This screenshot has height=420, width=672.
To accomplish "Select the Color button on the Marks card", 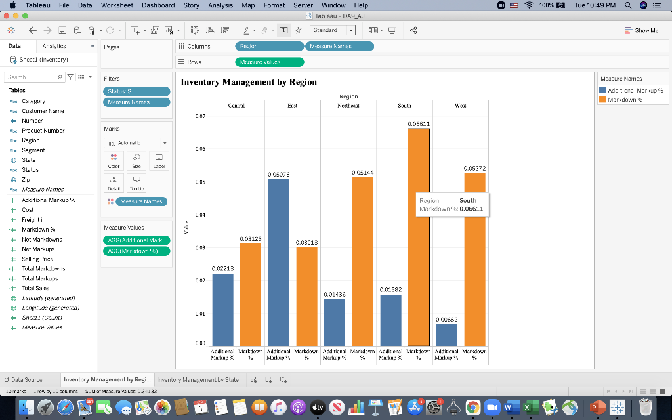I will tap(114, 160).
